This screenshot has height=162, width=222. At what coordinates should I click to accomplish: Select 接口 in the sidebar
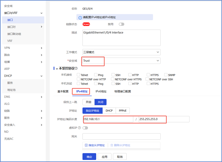coord(23,20)
